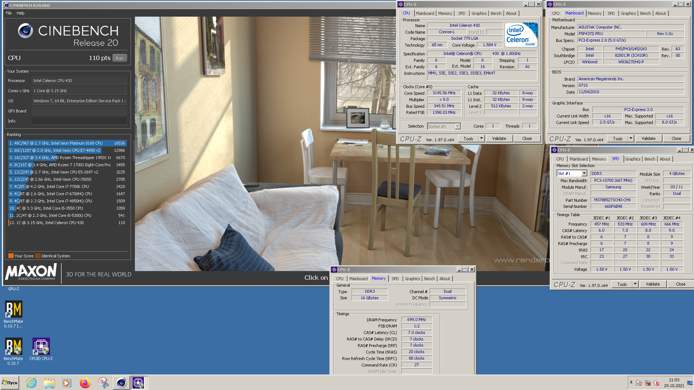The image size is (694, 390).
Task: Select ranking row AMD Ryzen Threadripper 1950X
Action: 67,158
